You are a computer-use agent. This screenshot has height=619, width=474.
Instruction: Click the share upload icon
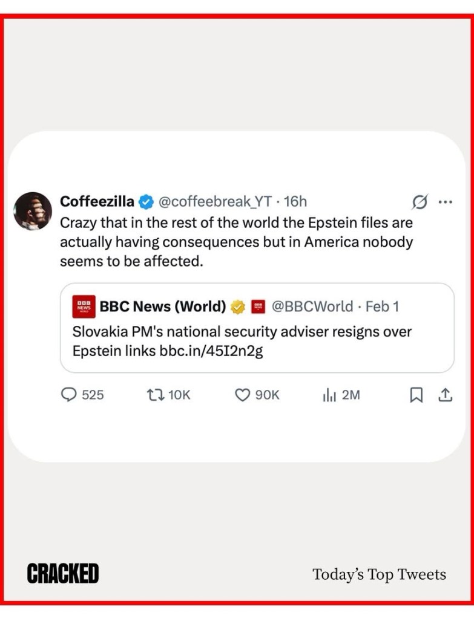point(445,395)
